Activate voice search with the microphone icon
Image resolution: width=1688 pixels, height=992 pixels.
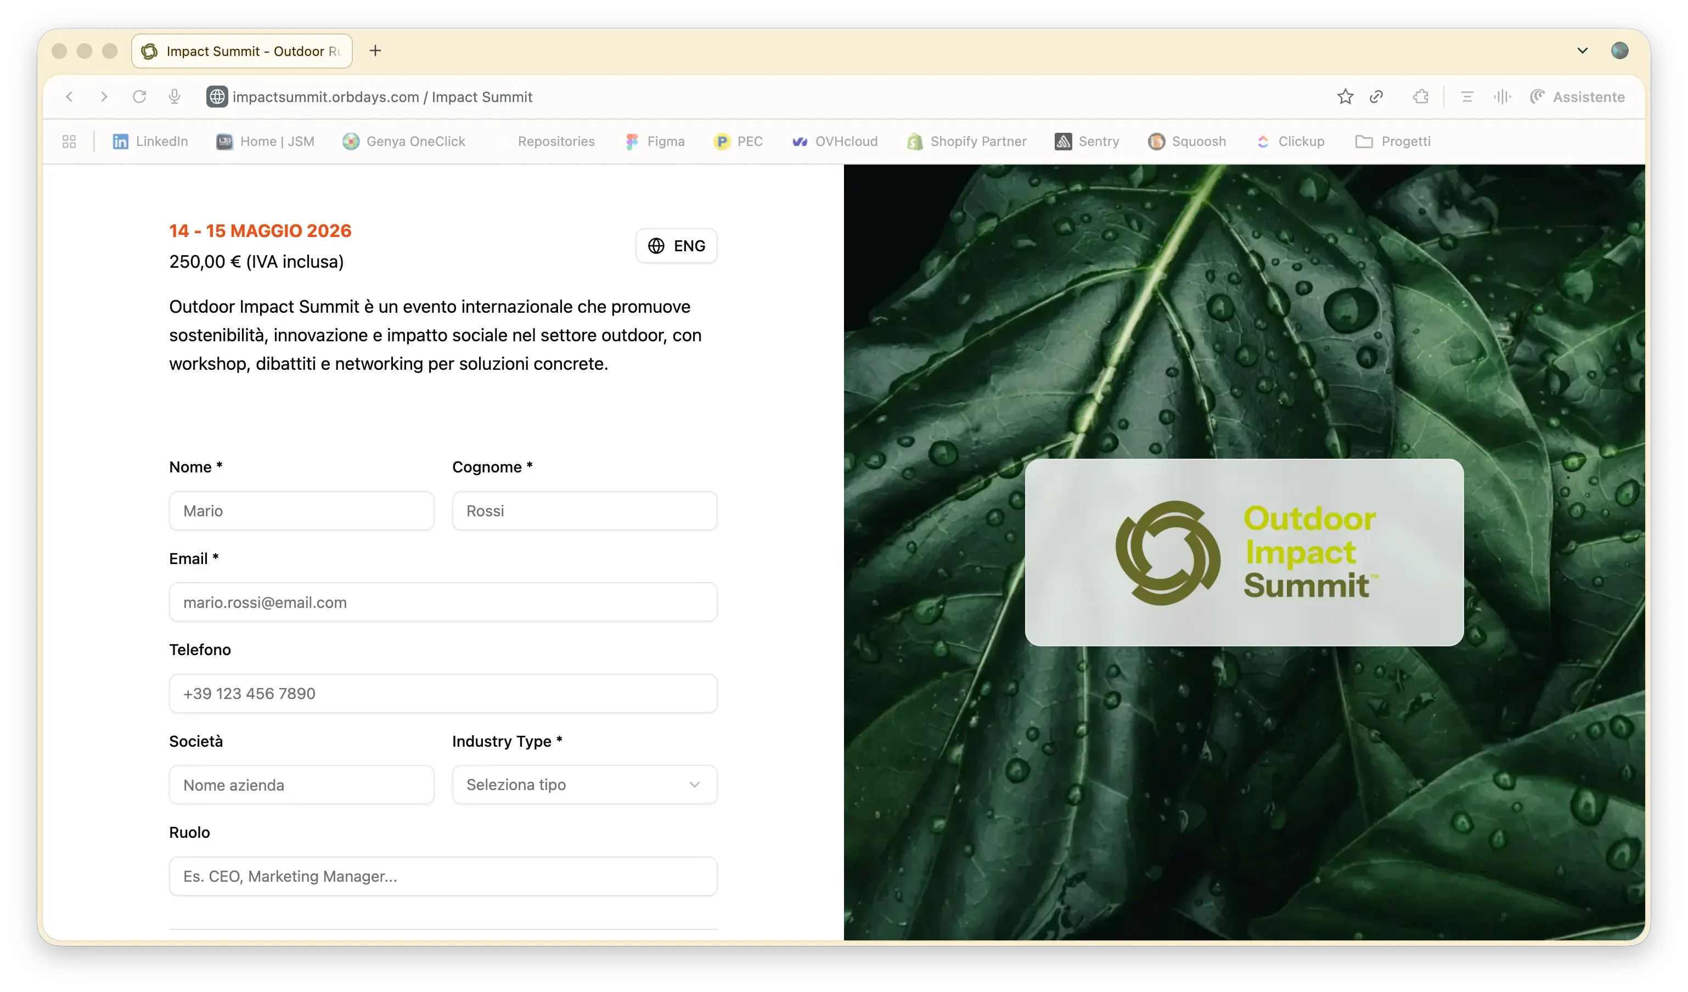(174, 97)
